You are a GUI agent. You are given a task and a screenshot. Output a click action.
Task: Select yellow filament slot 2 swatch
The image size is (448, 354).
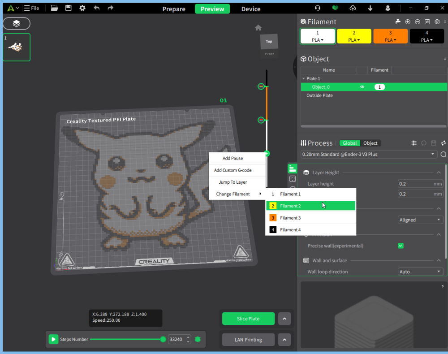click(x=354, y=36)
